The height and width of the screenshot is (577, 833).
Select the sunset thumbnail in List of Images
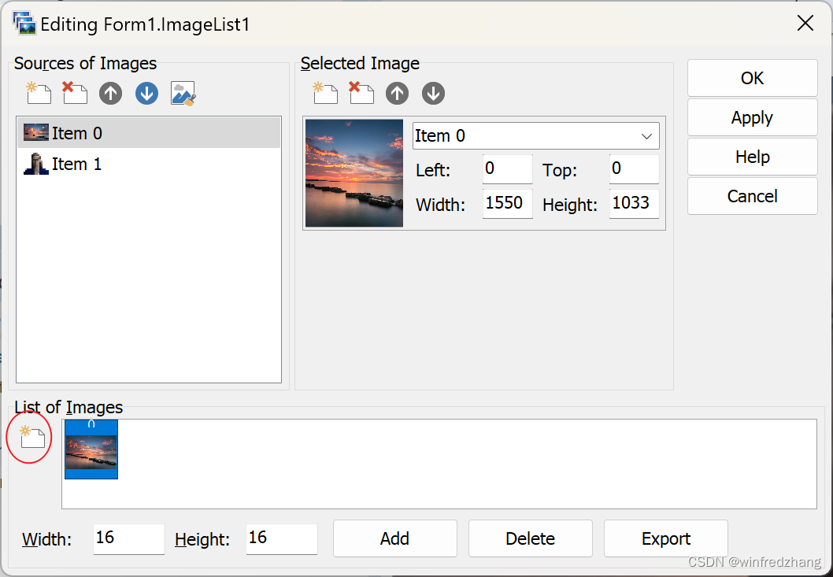[91, 450]
